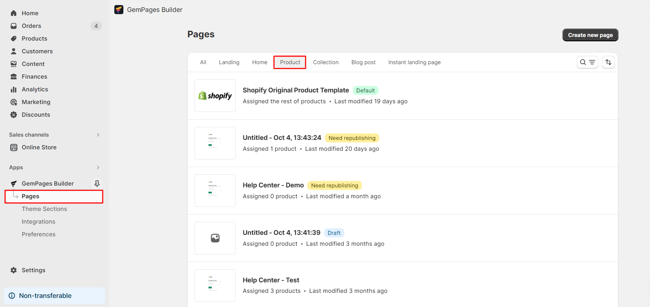The width and height of the screenshot is (650, 307).
Task: Click the Shopify Original Product Template thumbnail
Action: tap(215, 96)
